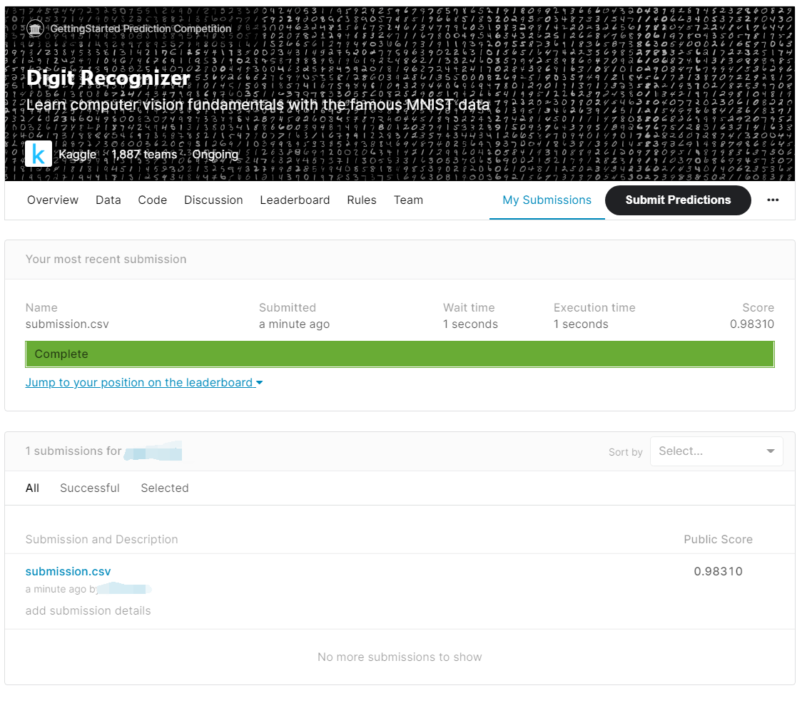Open the Overview tab
The height and width of the screenshot is (703, 812).
coord(53,200)
